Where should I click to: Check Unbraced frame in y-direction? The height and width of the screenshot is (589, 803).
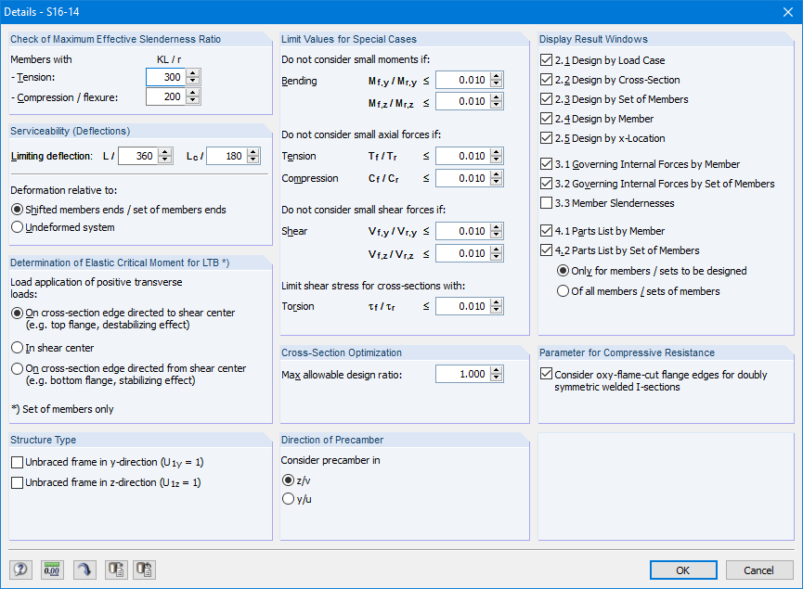[15, 461]
